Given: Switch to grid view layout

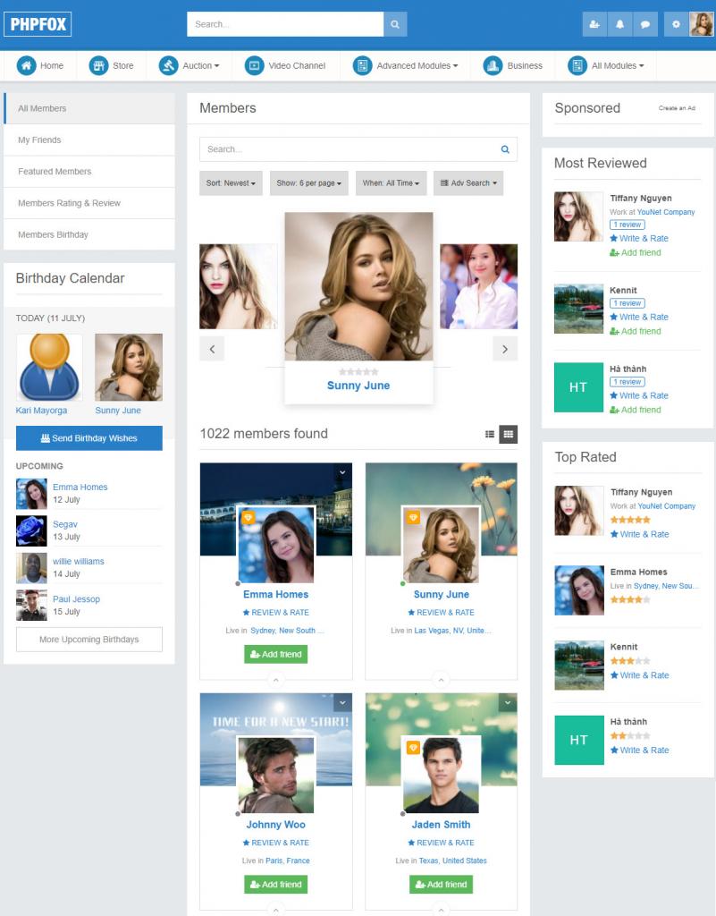Looking at the screenshot, I should (509, 435).
